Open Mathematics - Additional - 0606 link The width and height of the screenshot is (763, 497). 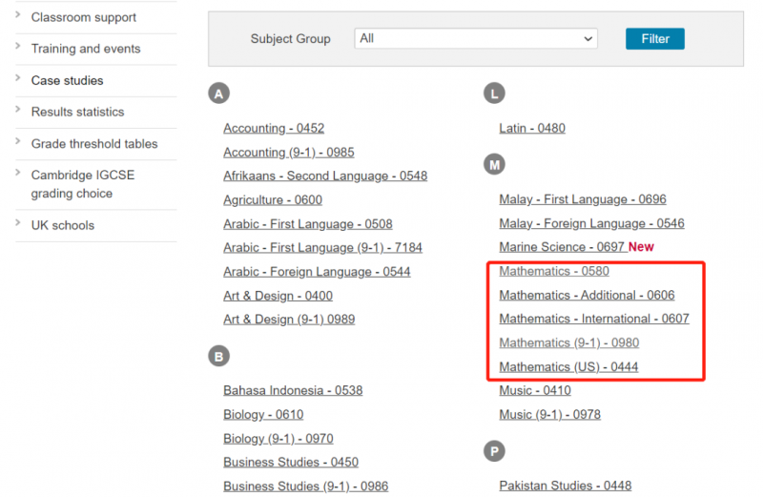coord(587,295)
